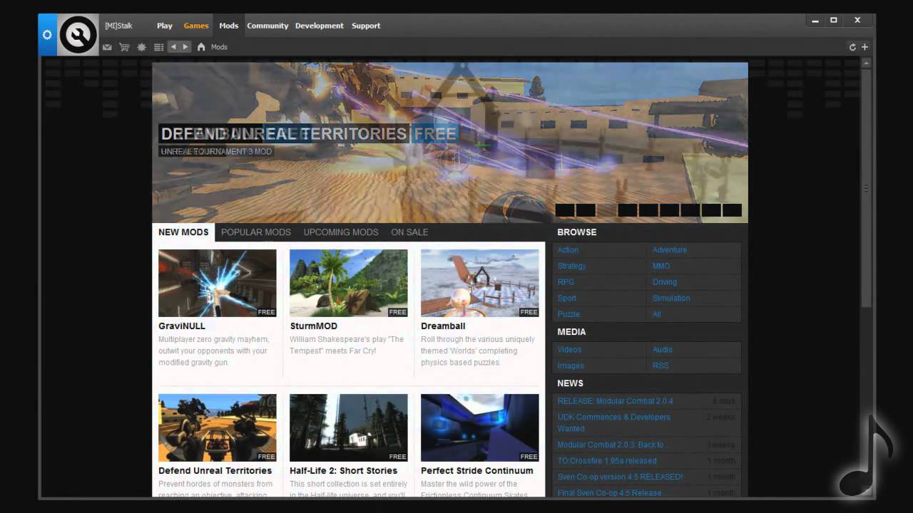Browse the Action category

[x=568, y=250]
